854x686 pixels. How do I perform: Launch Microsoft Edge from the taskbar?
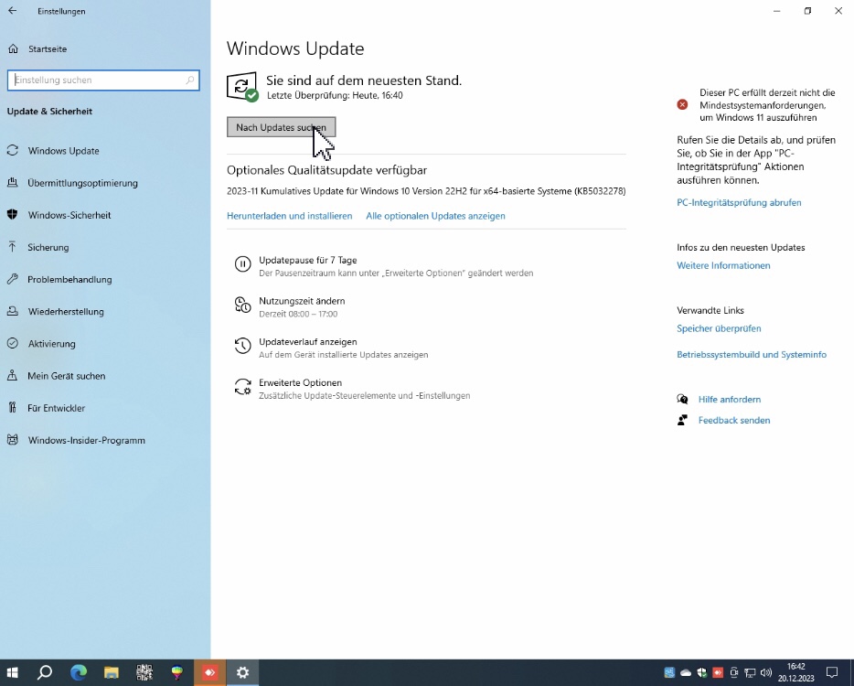pyautogui.click(x=79, y=673)
